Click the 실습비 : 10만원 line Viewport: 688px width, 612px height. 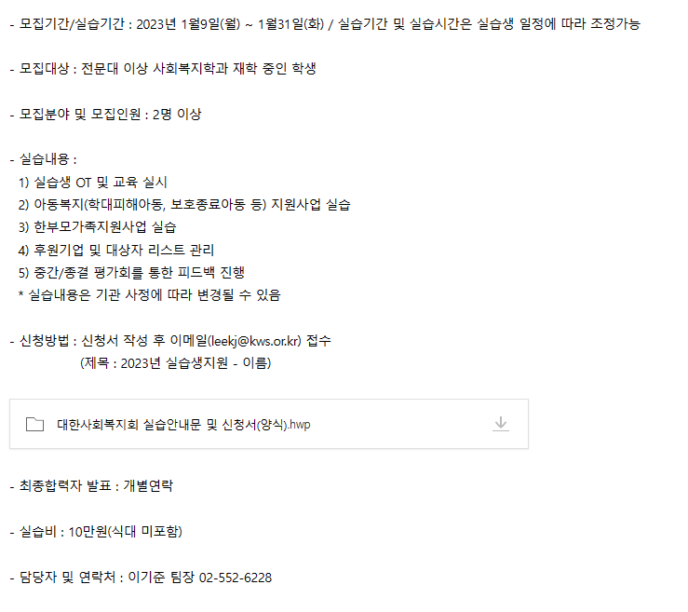(96, 532)
